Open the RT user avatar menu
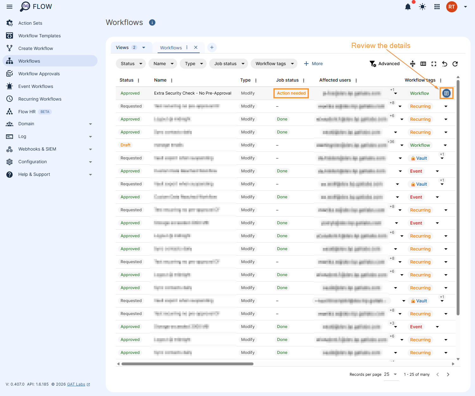The image size is (475, 396). coord(452,6)
